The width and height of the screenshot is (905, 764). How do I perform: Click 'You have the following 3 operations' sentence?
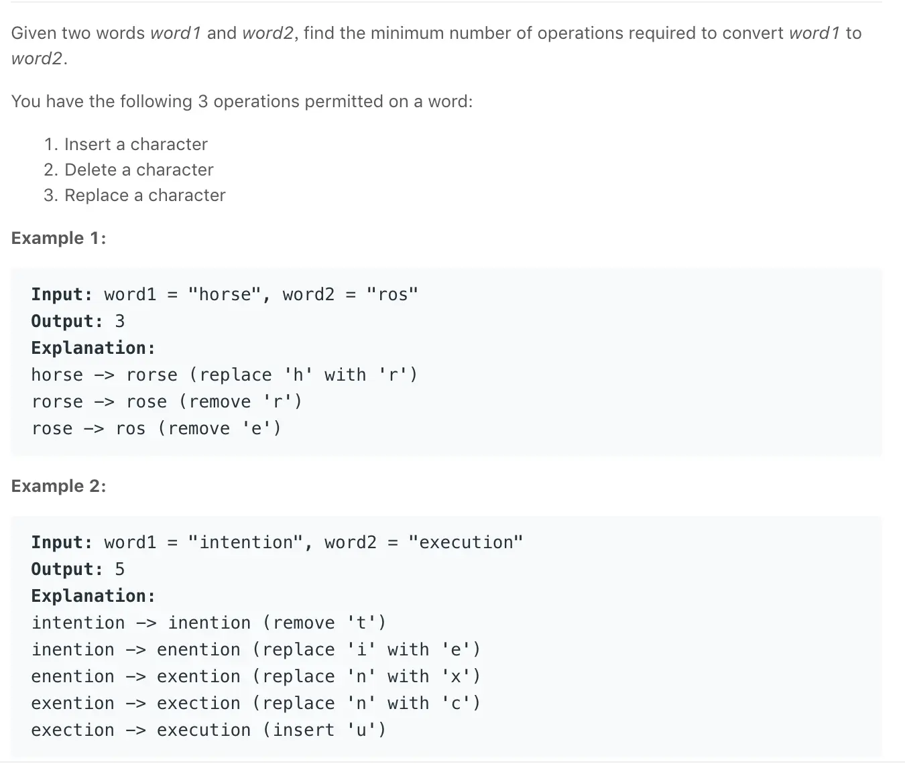[242, 101]
